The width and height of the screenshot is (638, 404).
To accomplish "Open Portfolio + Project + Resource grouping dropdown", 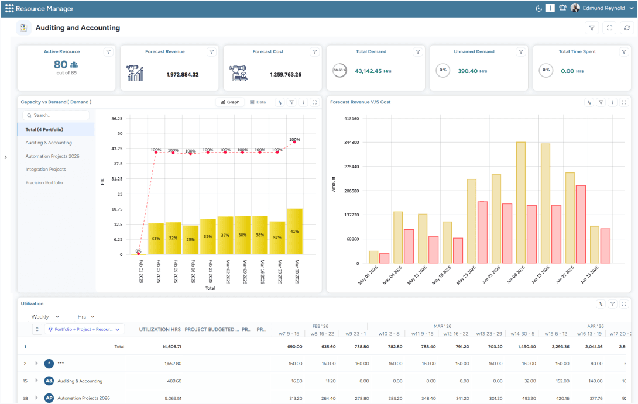I will point(84,330).
